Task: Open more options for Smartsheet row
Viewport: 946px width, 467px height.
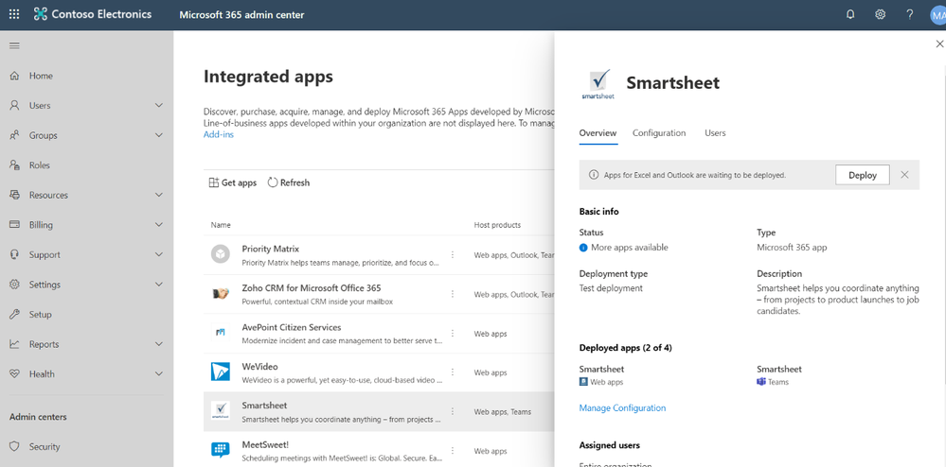Action: 453,411
